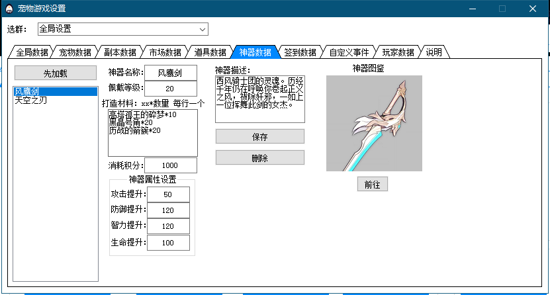Viewport: 550px width, 295px height.
Task: Switch to the 宠物数据 tab
Action: coord(75,52)
